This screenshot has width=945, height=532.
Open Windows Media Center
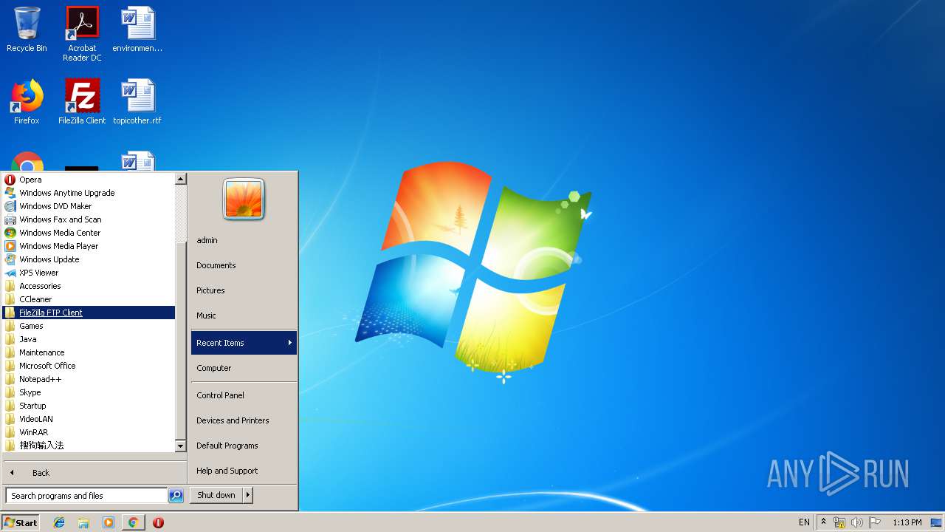pyautogui.click(x=89, y=233)
